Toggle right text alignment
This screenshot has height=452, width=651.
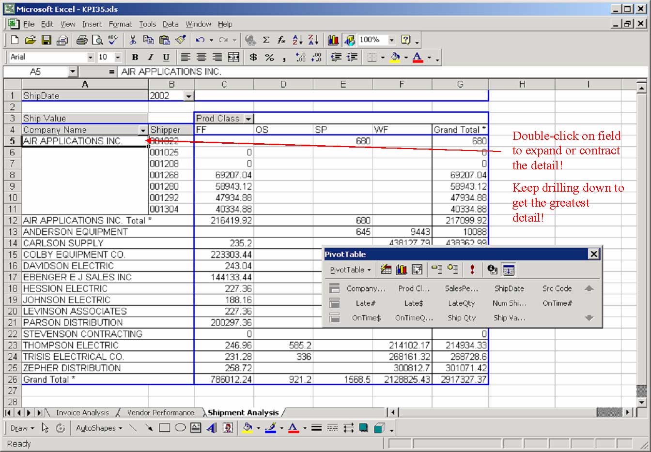[x=217, y=58]
